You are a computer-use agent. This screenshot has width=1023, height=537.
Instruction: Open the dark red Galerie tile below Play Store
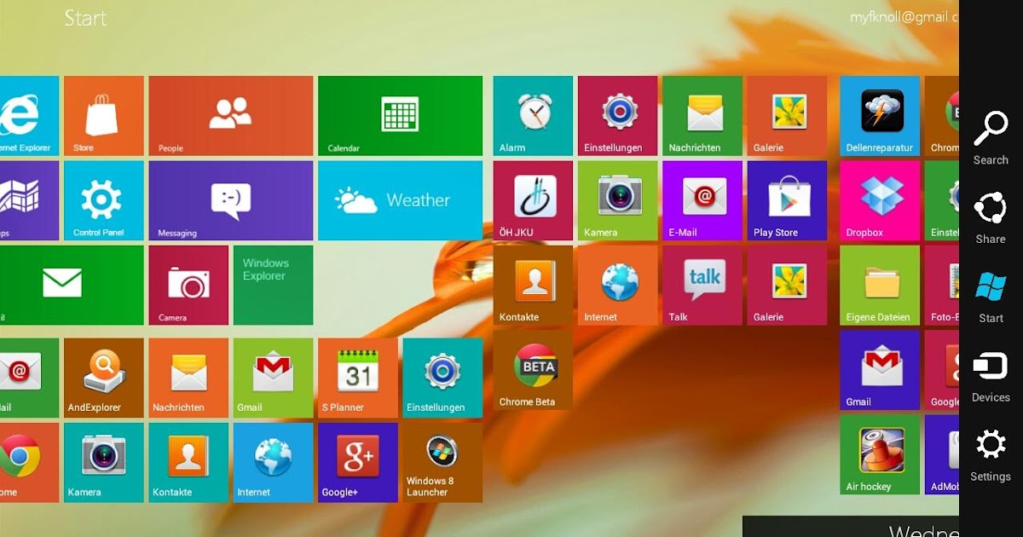[788, 286]
